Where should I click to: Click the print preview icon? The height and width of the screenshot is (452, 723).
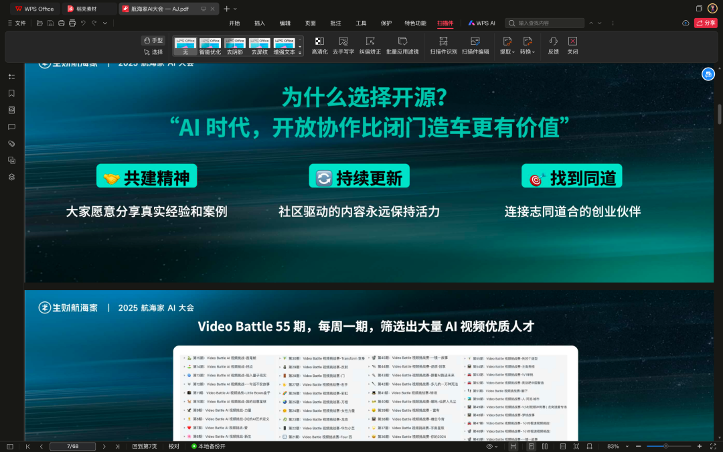[72, 23]
